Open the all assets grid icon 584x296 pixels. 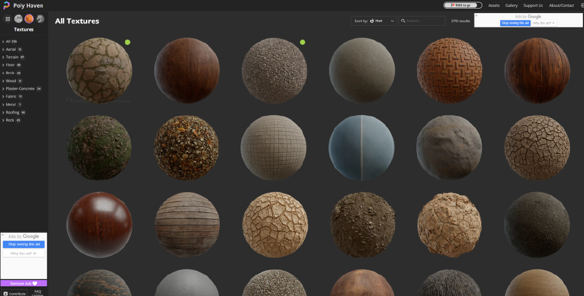[7, 19]
